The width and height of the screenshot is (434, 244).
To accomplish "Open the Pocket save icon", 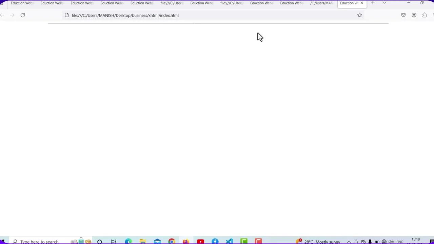I will (x=403, y=15).
